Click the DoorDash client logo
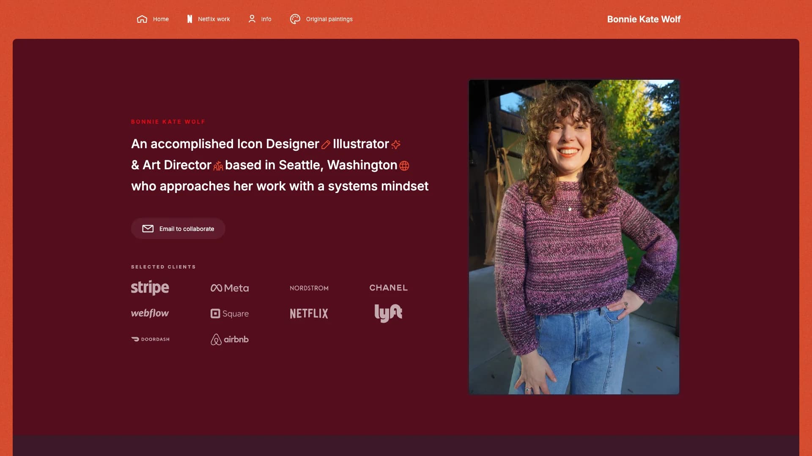Screen dimensions: 812x456 pyautogui.click(x=150, y=339)
